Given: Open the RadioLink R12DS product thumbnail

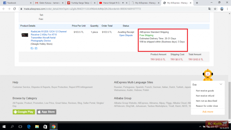Looking at the screenshot, I should [25, 35].
